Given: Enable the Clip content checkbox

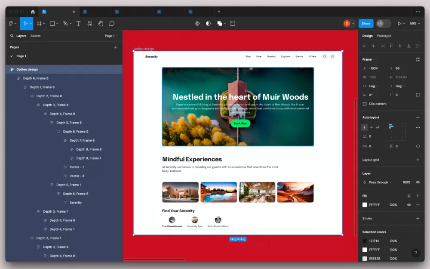Looking at the screenshot, I should point(365,104).
